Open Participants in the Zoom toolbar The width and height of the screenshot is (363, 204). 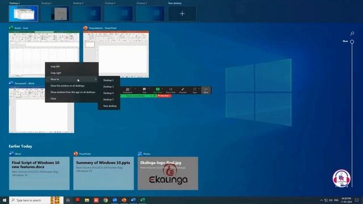tap(128, 90)
